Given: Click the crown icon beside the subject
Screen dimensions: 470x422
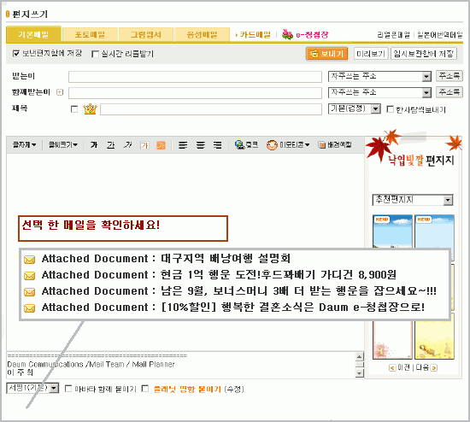Looking at the screenshot, I should 90,109.
